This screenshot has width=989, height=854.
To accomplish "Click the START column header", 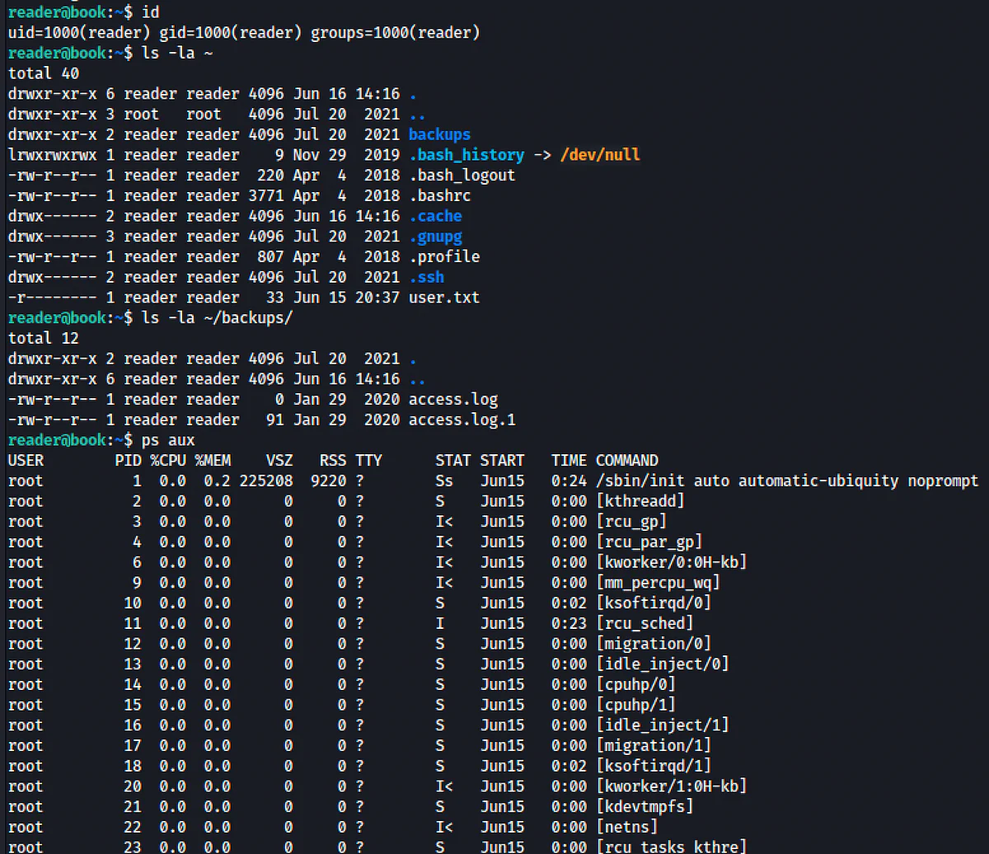I will point(502,461).
